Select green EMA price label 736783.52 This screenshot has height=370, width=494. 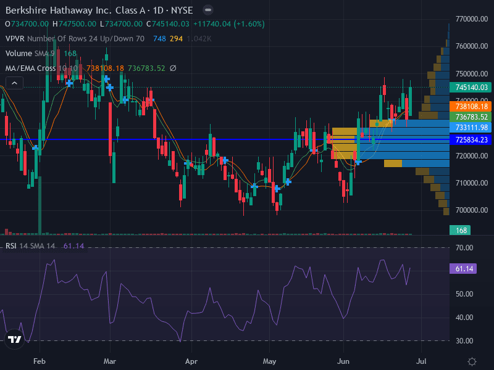(471, 117)
